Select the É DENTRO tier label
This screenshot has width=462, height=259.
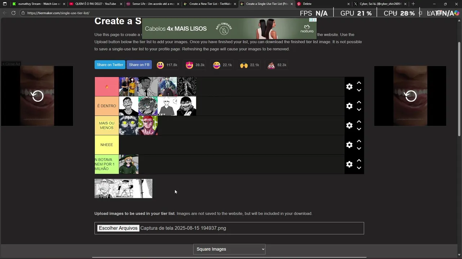coord(106,106)
